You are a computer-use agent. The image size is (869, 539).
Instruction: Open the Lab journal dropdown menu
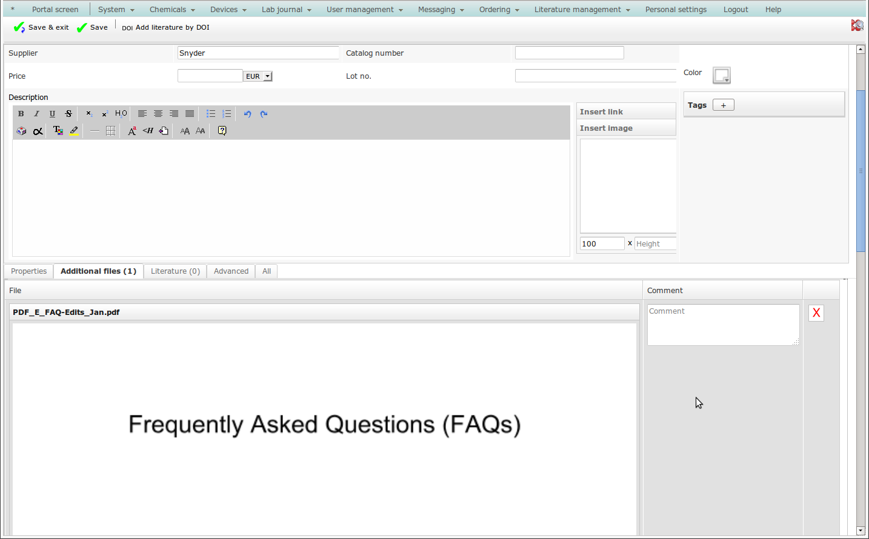[286, 10]
